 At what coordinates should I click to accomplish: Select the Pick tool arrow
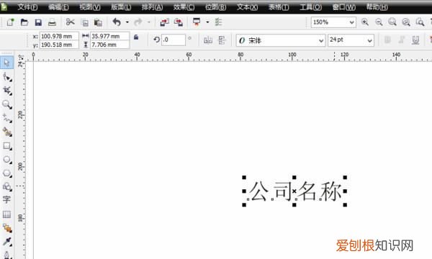6,63
